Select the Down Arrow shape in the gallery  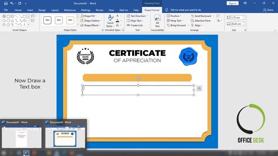pyautogui.click(x=4, y=25)
